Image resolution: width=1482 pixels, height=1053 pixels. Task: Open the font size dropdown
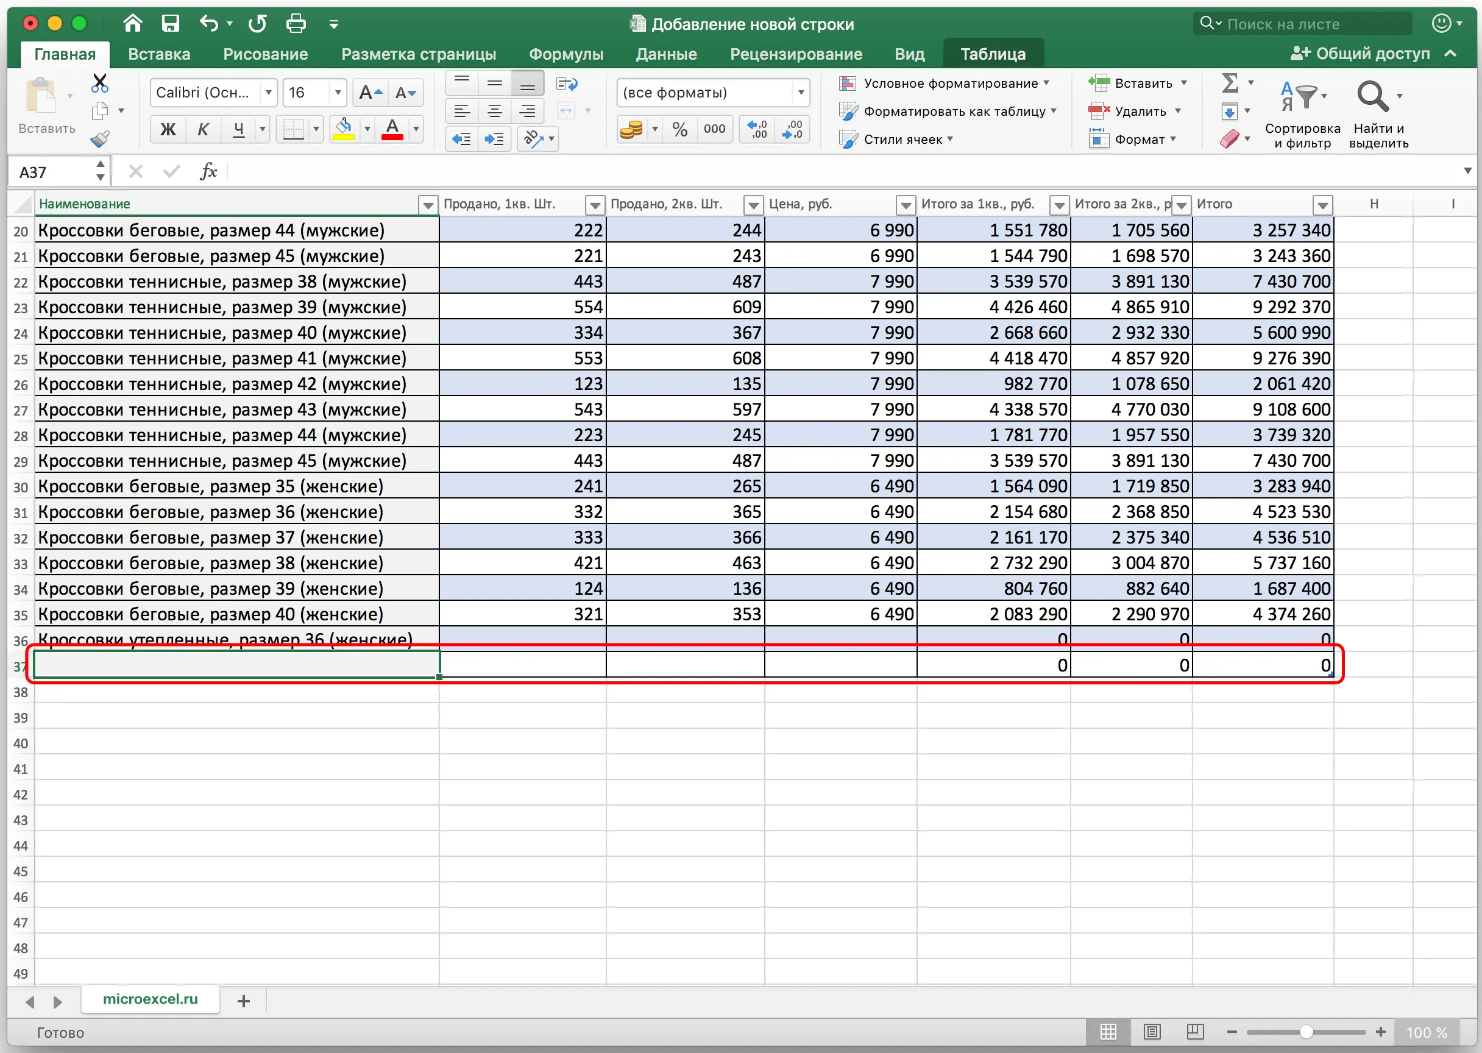337,93
